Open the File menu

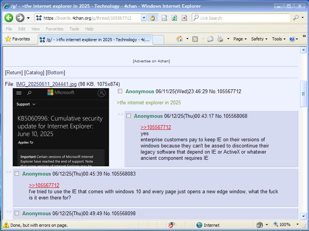pyautogui.click(x=9, y=29)
